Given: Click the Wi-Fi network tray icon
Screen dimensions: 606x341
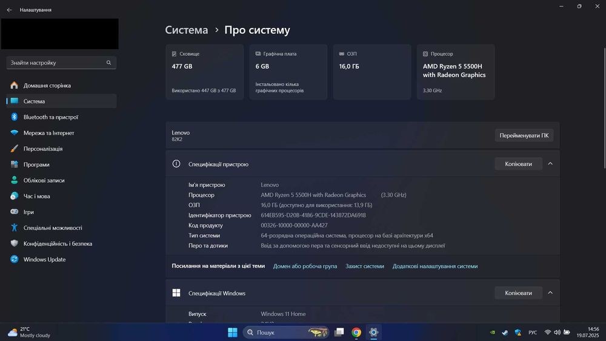Looking at the screenshot, I should pos(548,332).
